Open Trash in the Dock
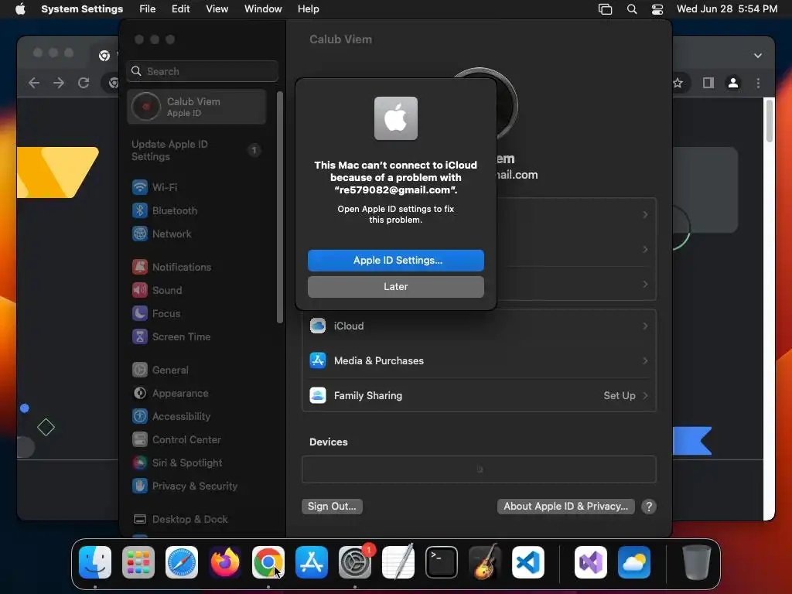The width and height of the screenshot is (792, 594). click(x=697, y=562)
